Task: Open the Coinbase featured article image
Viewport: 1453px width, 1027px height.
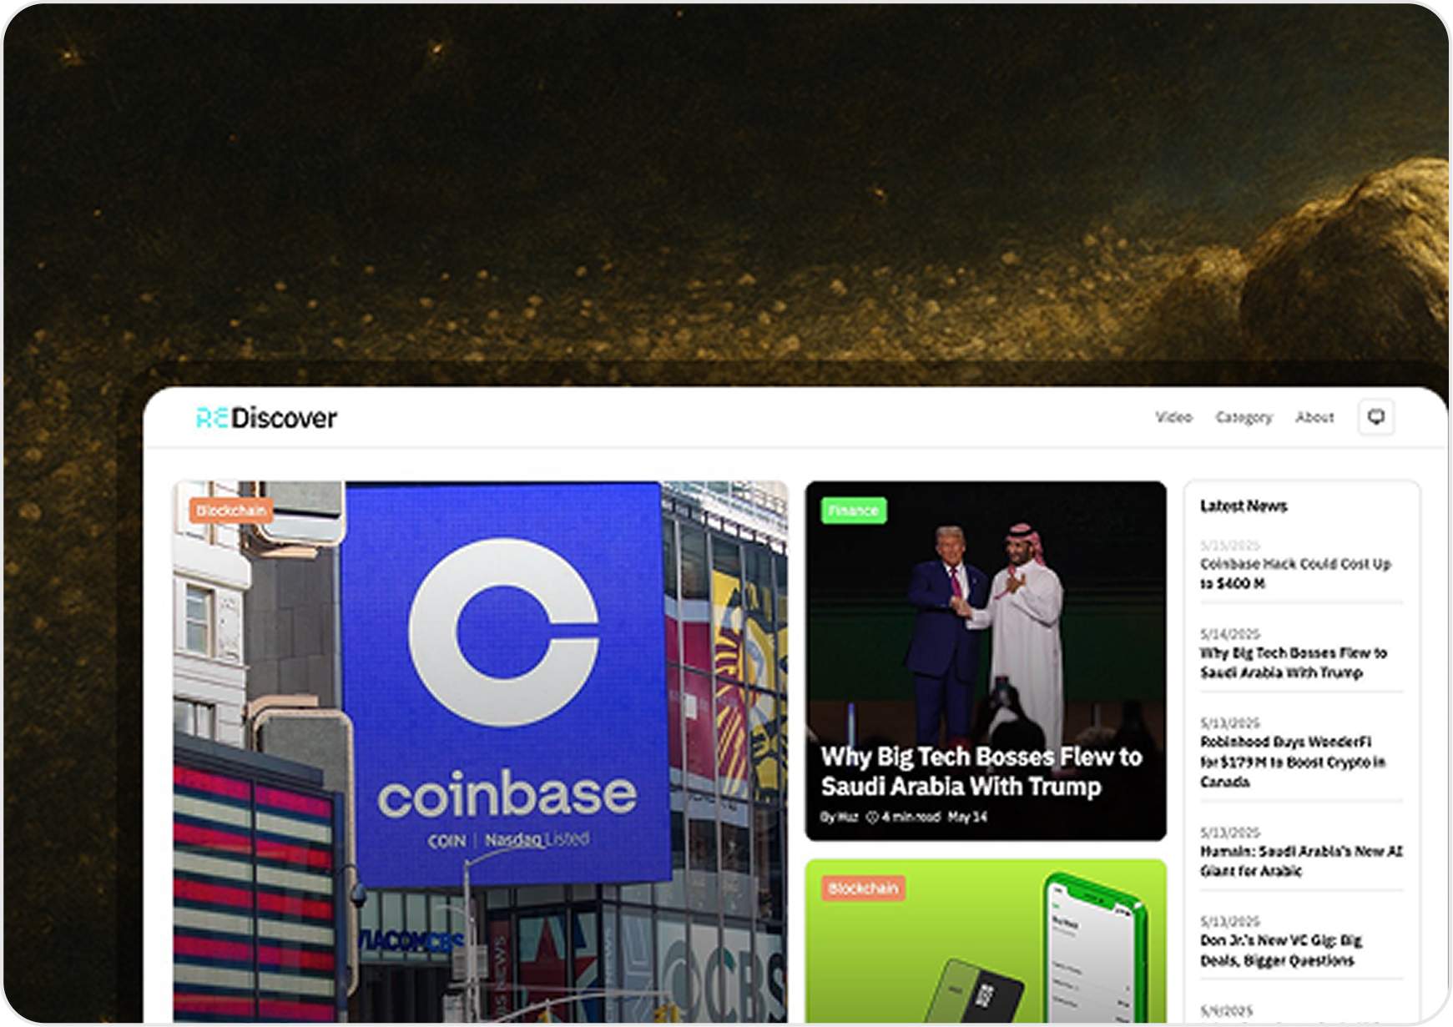Action: [x=480, y=751]
